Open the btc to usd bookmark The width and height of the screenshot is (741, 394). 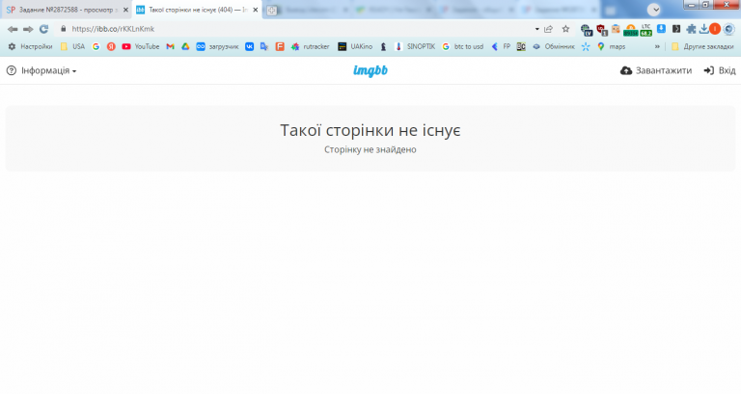click(463, 46)
